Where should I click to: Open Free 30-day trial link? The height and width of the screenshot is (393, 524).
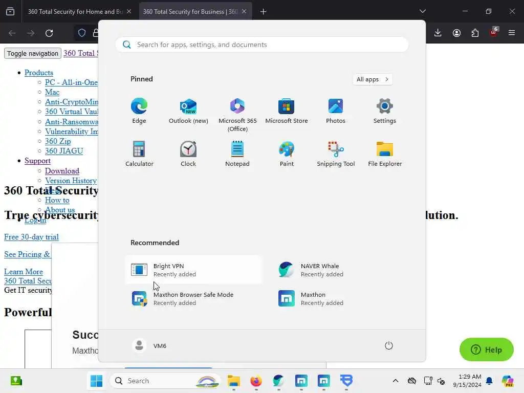[x=31, y=237]
